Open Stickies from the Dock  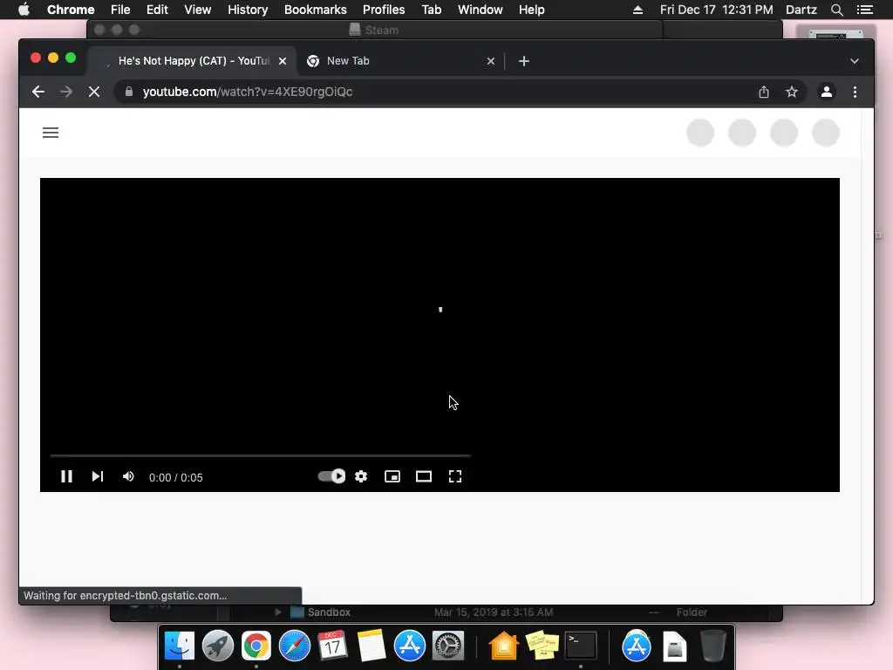click(x=542, y=646)
